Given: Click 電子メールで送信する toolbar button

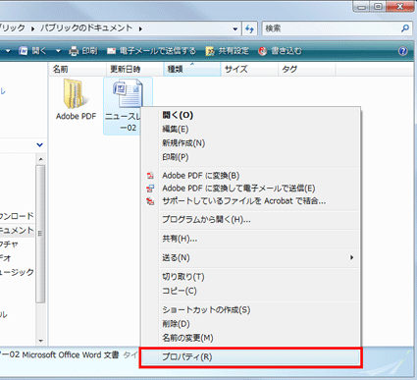Looking at the screenshot, I should (151, 51).
